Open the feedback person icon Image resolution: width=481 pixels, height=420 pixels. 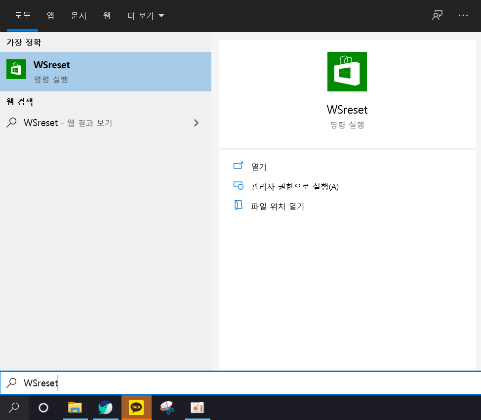click(437, 15)
